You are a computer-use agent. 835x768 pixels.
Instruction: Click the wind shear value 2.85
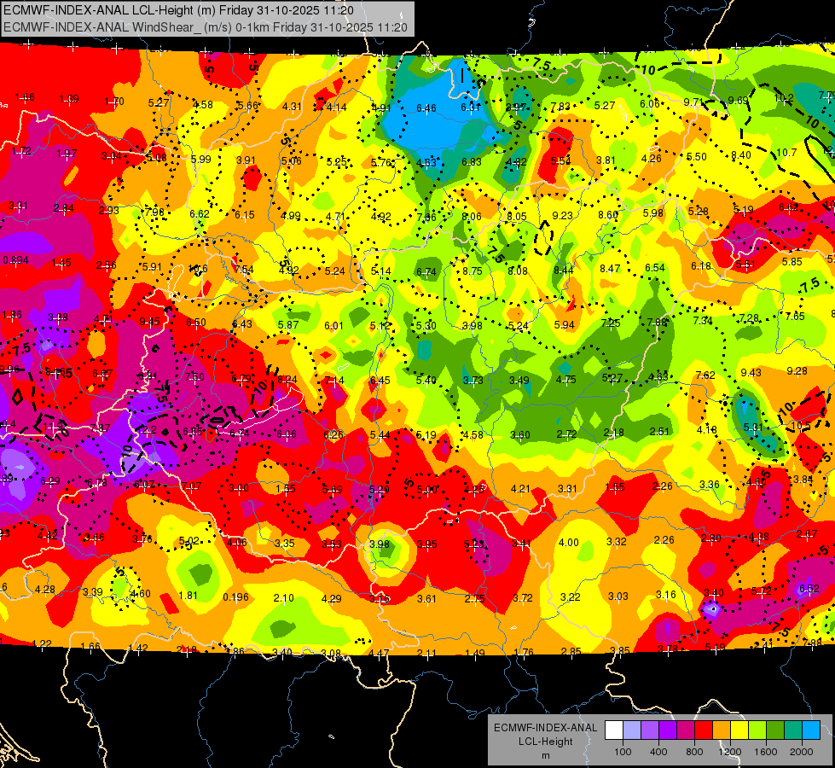click(x=571, y=651)
